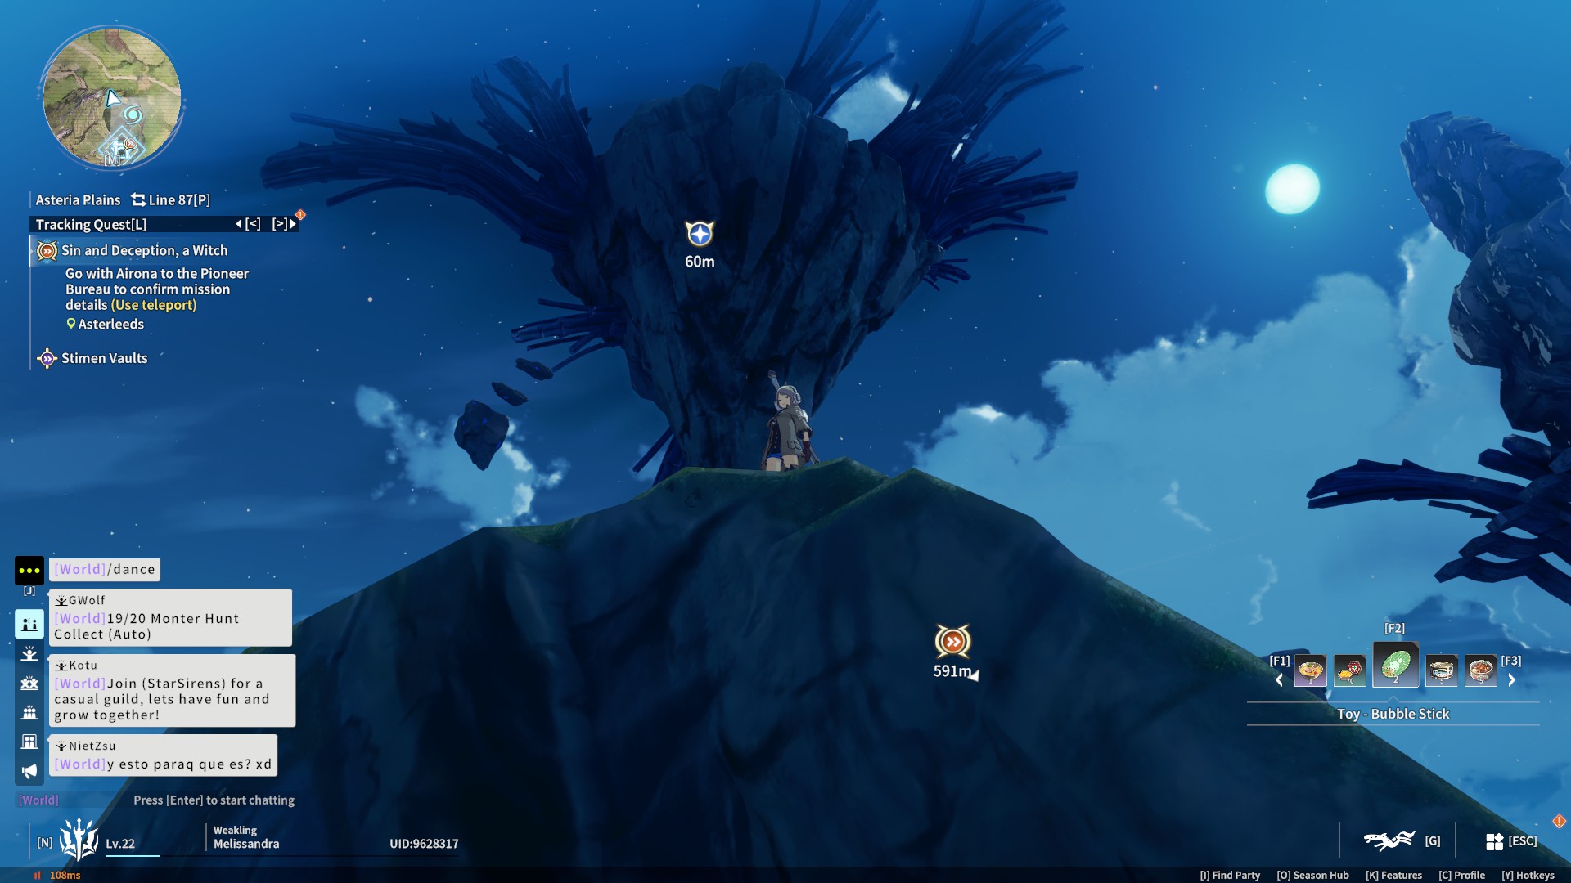Open the sword emblem class menu
1571x883 pixels.
79,840
